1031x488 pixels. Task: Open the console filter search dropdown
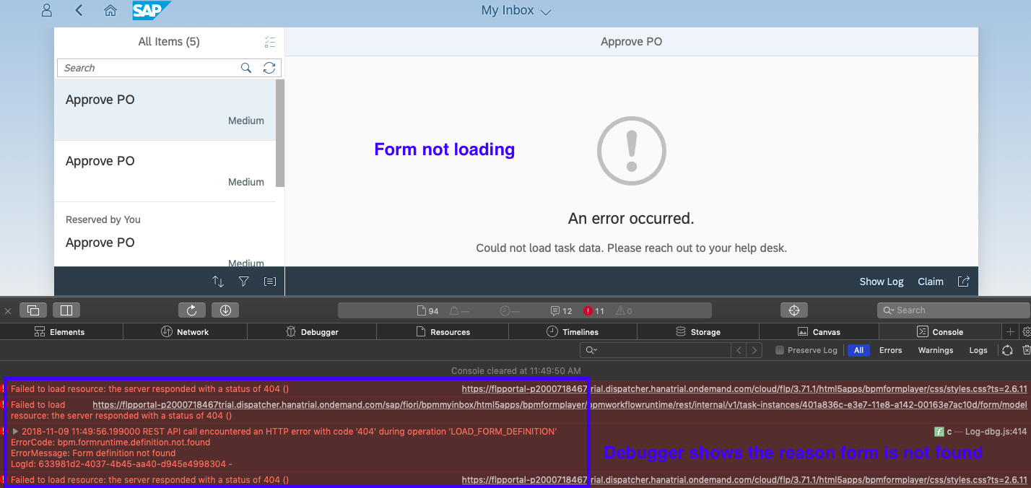click(591, 350)
